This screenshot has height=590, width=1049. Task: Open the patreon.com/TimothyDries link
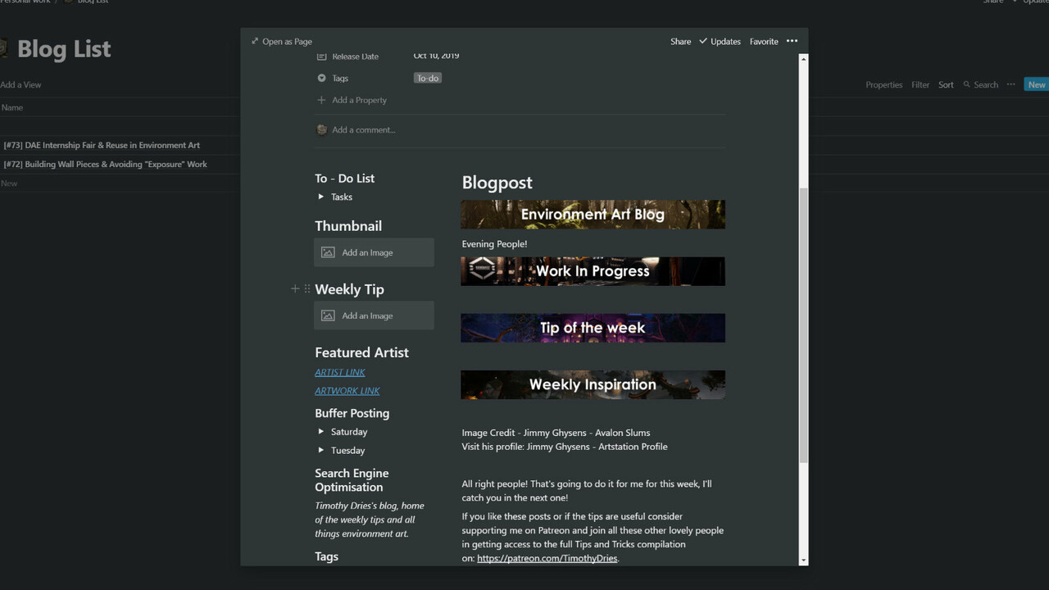(547, 558)
